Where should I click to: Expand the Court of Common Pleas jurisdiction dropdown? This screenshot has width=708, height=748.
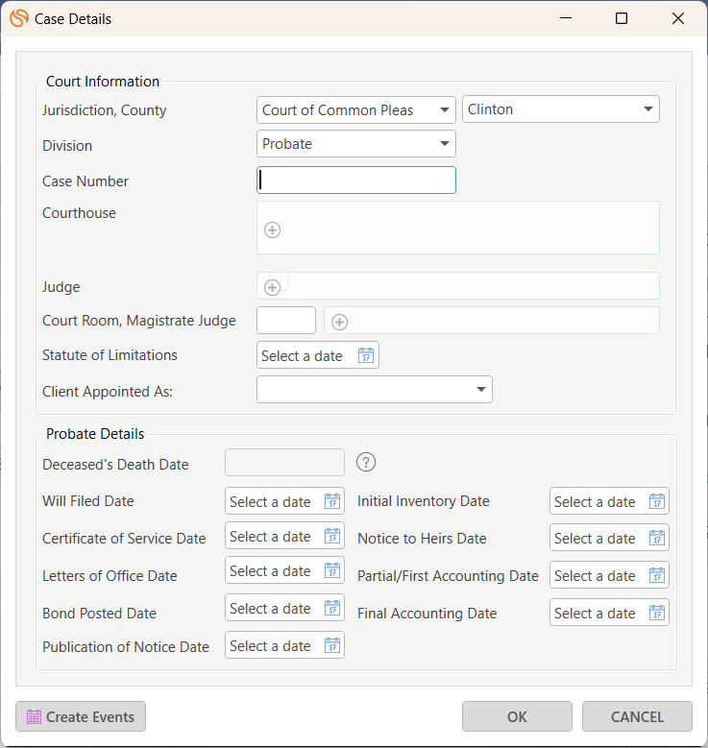[356, 109]
